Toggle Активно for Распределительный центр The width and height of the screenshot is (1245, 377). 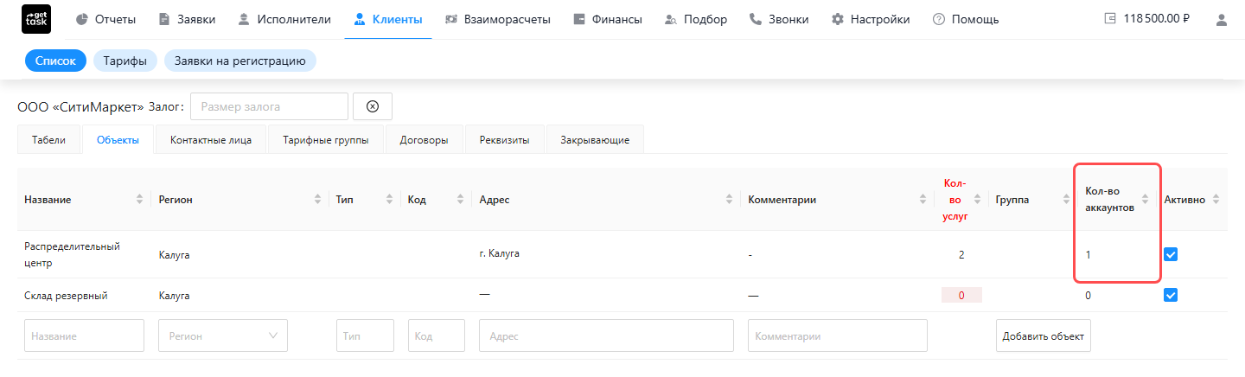coord(1171,254)
